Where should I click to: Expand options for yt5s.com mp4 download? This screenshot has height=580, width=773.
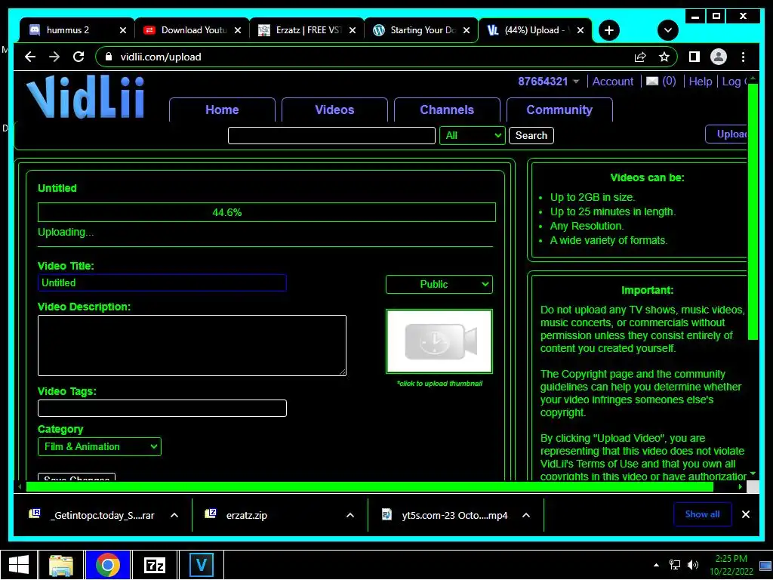point(526,515)
